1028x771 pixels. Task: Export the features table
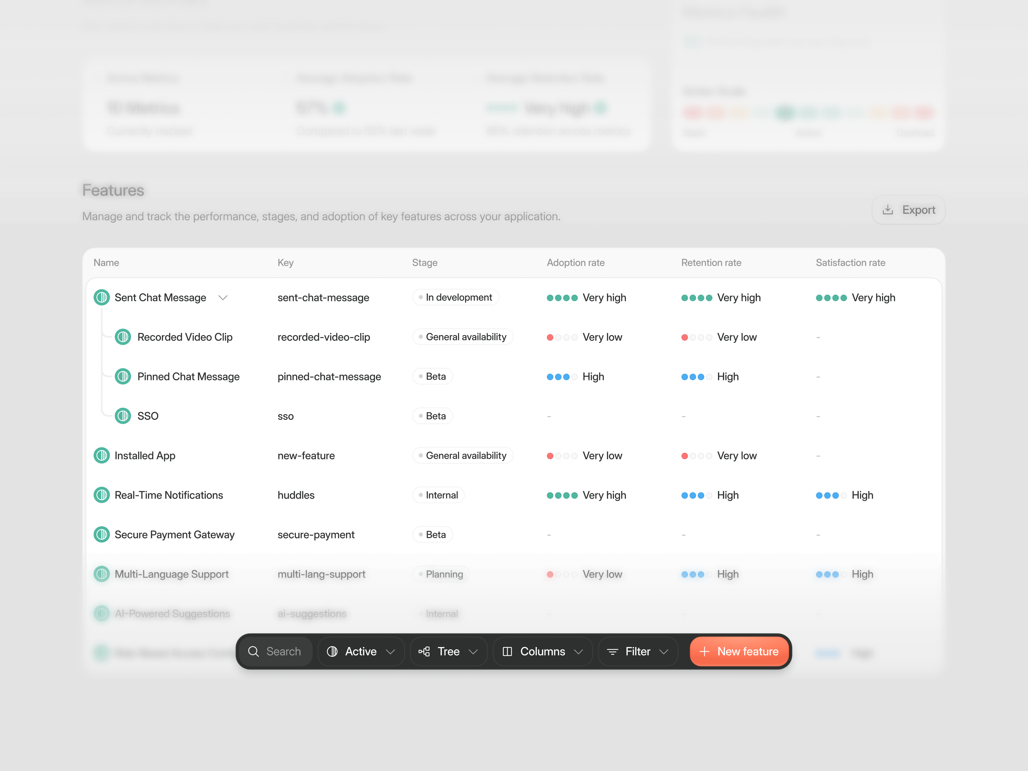[x=908, y=209]
